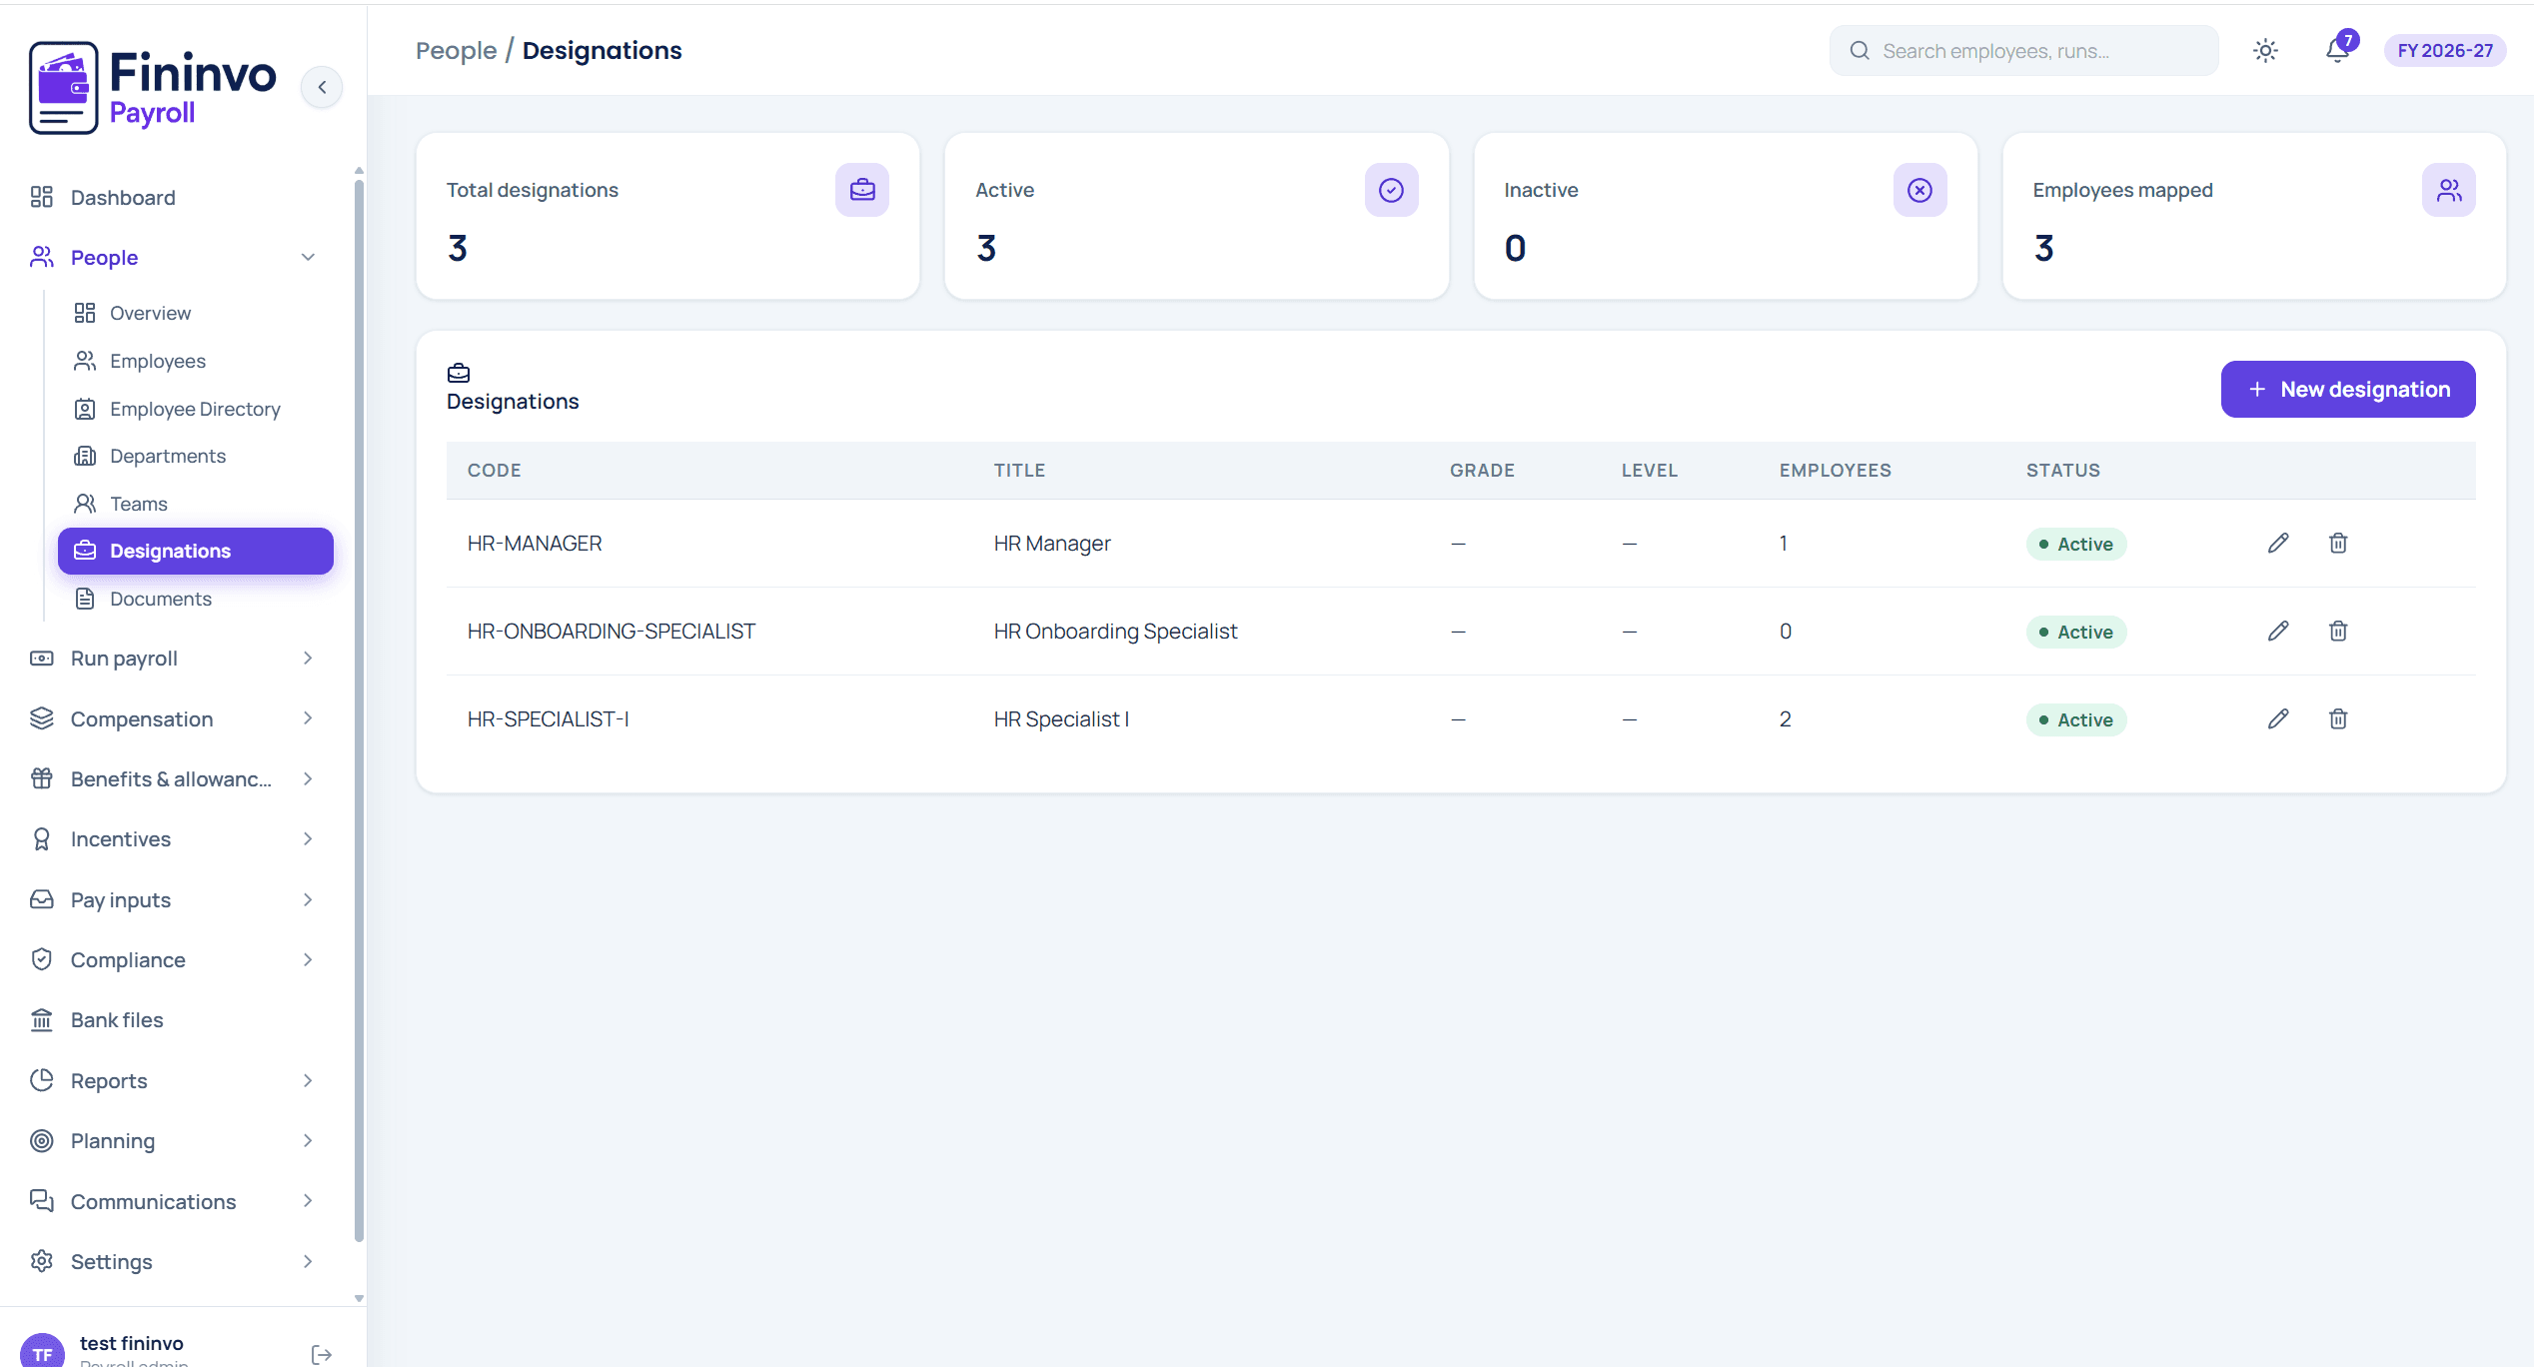Image resolution: width=2534 pixels, height=1367 pixels.
Task: Click the TITLE column header
Action: (x=1019, y=470)
